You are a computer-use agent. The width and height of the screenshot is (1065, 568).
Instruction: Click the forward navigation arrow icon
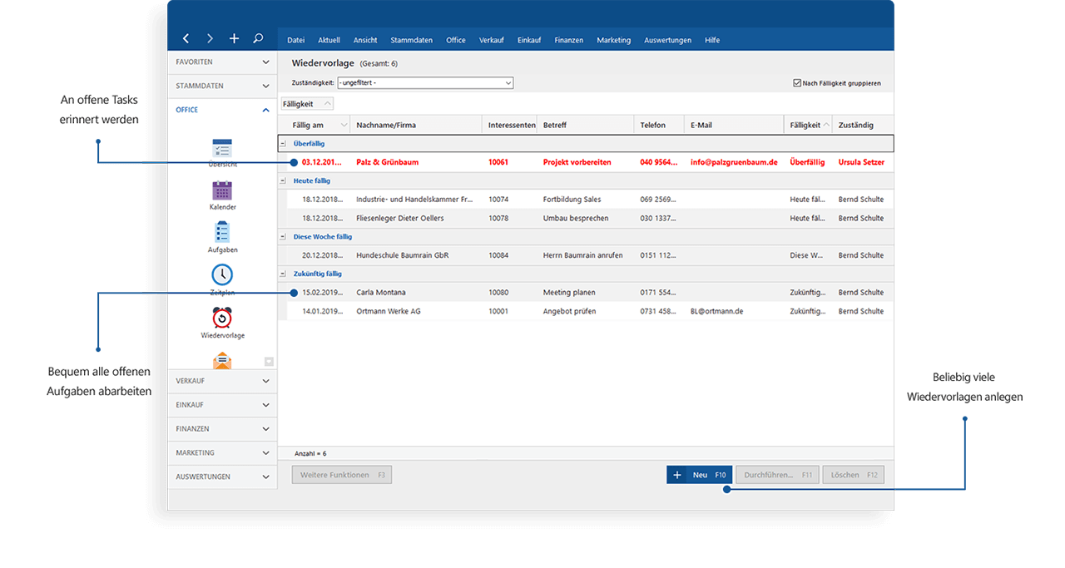pyautogui.click(x=210, y=39)
